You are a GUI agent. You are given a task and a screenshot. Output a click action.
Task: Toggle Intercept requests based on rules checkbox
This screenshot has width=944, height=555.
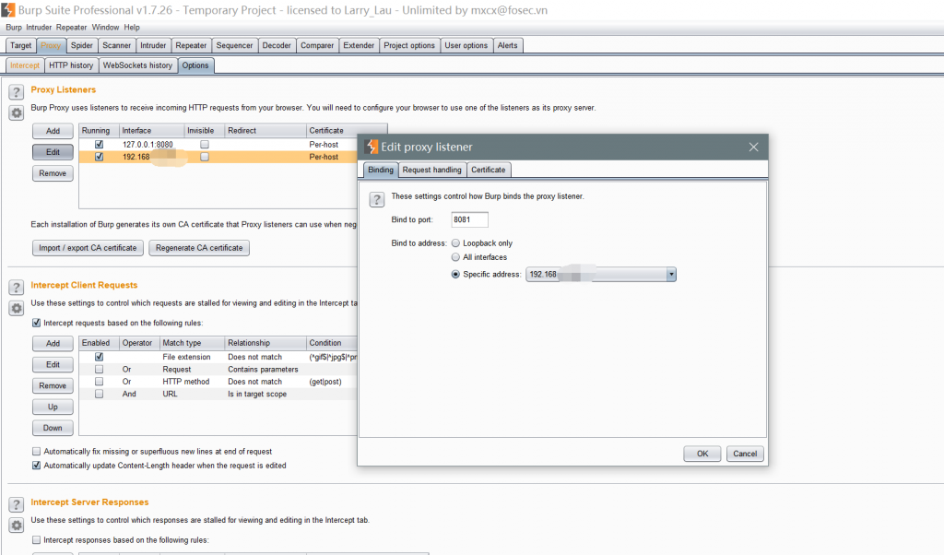(36, 323)
